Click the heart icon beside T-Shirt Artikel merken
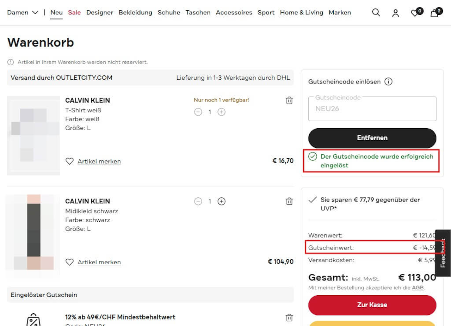This screenshot has height=326, width=451. pyautogui.click(x=70, y=161)
